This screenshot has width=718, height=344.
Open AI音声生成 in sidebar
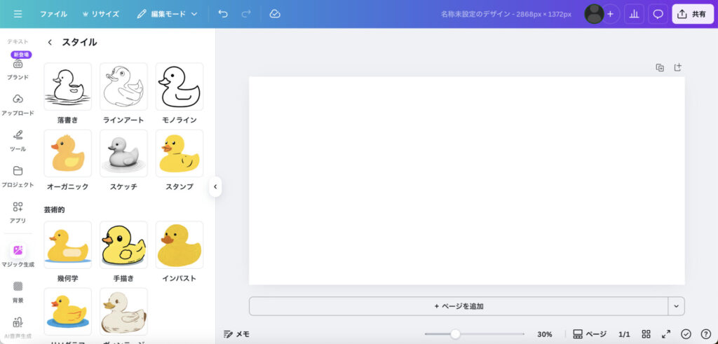click(x=18, y=328)
